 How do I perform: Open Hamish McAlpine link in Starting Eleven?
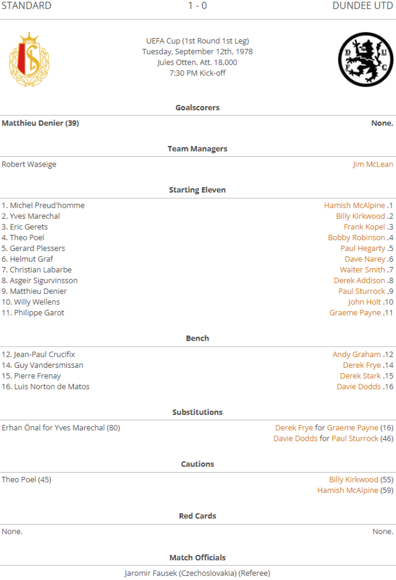pyautogui.click(x=354, y=205)
